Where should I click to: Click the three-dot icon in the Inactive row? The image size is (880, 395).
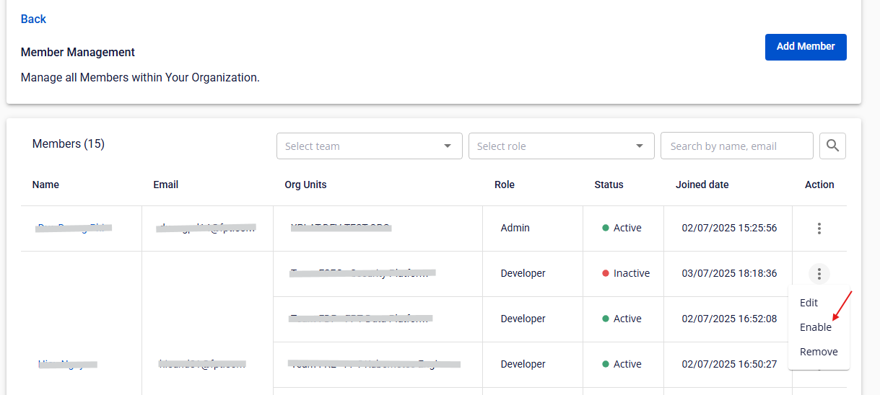819,274
